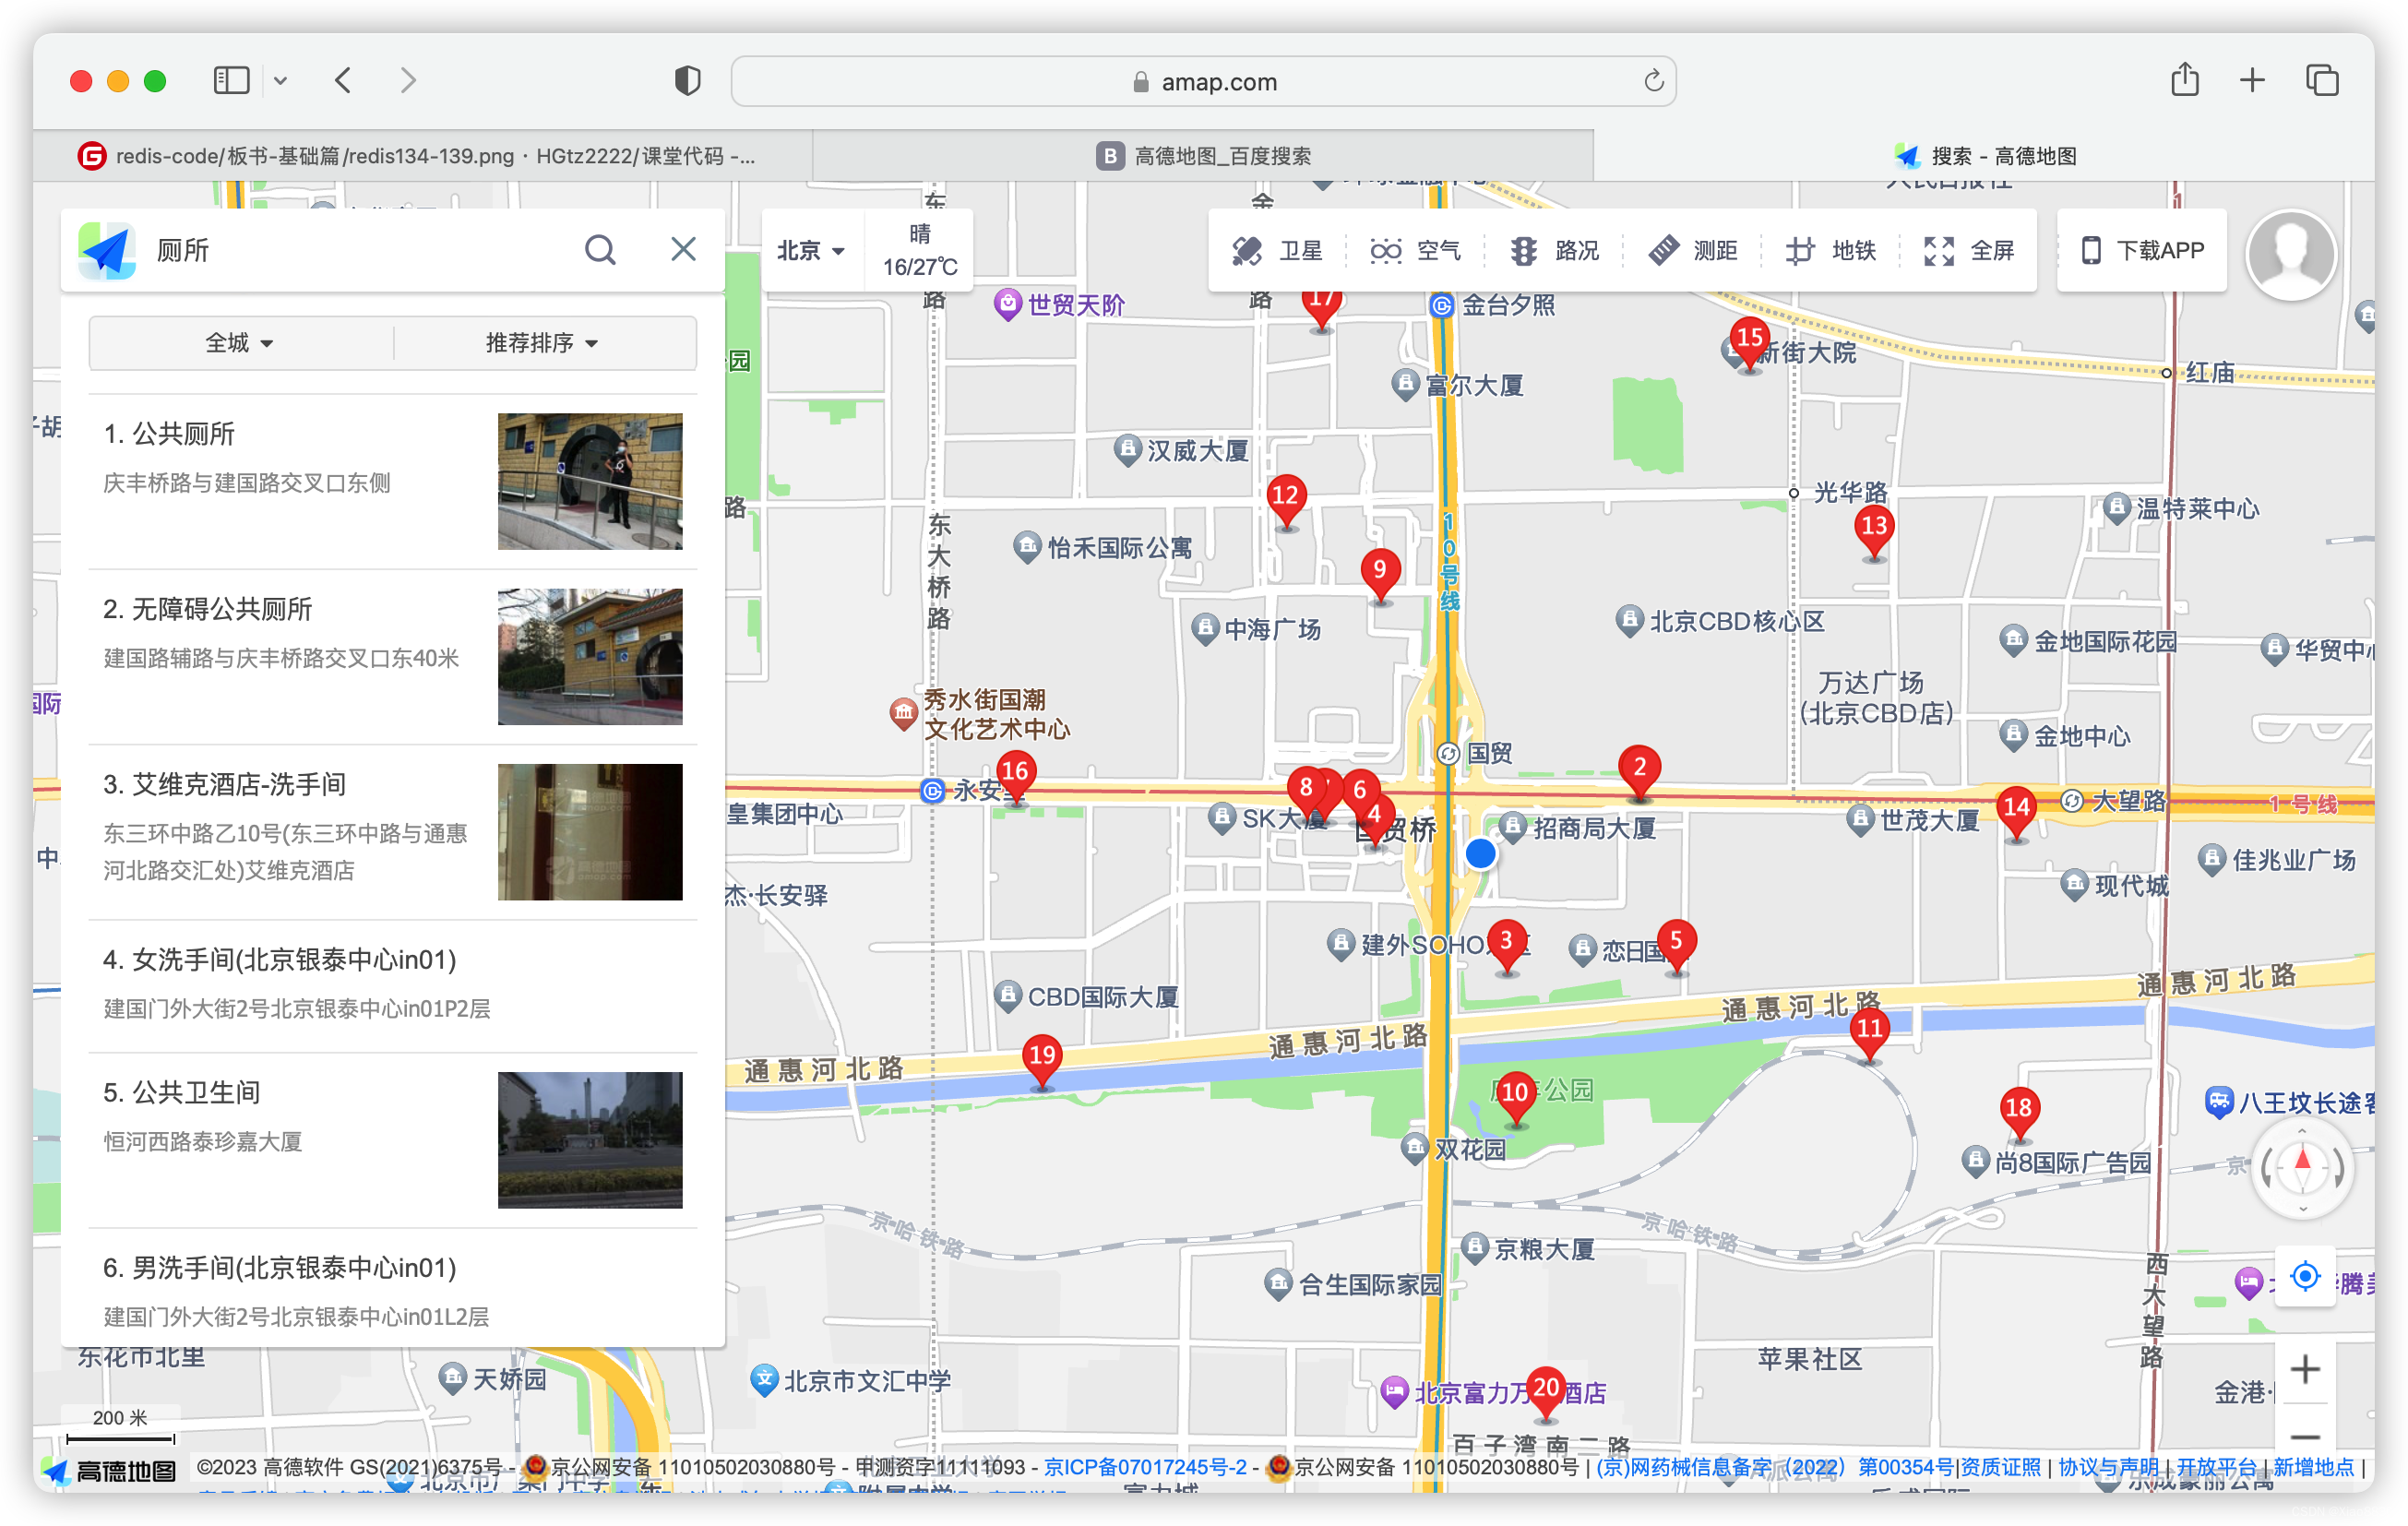Viewport: 2408px width, 1526px height.
Task: Open the 北京 city dropdown
Action: point(811,250)
